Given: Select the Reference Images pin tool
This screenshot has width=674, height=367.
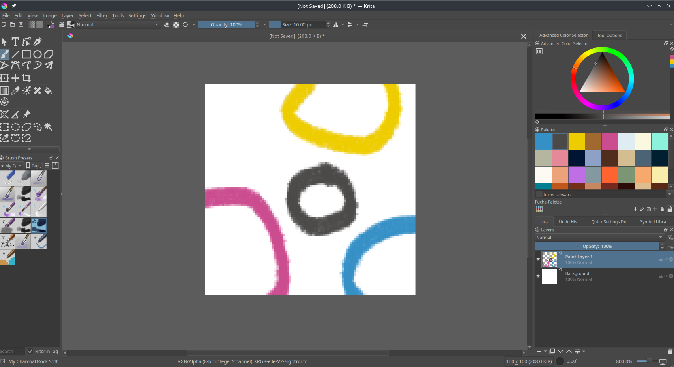Looking at the screenshot, I should tap(26, 114).
